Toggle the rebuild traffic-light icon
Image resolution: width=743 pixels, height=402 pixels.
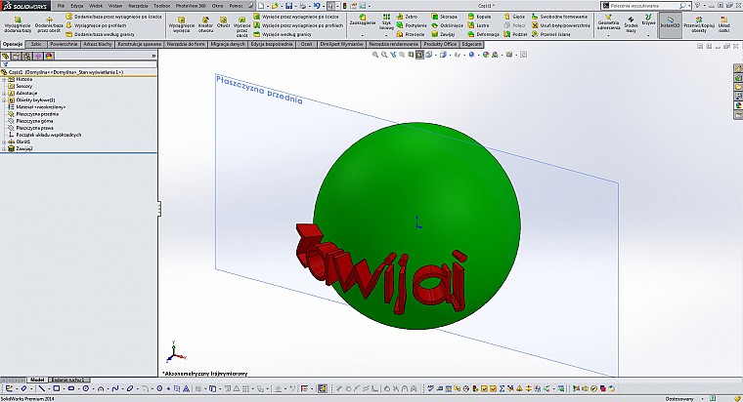pos(344,6)
